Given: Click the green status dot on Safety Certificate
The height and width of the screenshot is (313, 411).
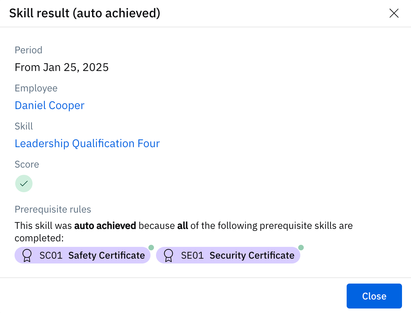Looking at the screenshot, I should click(x=151, y=248).
